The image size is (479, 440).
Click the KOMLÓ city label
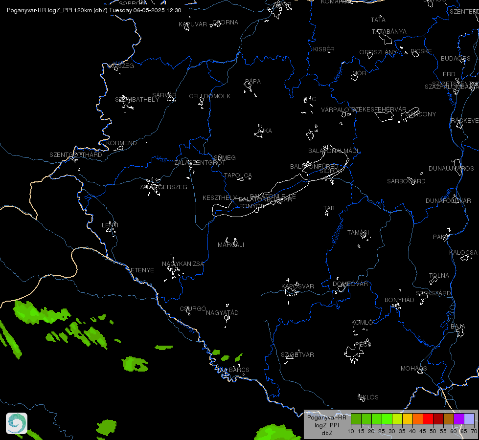[x=362, y=323]
